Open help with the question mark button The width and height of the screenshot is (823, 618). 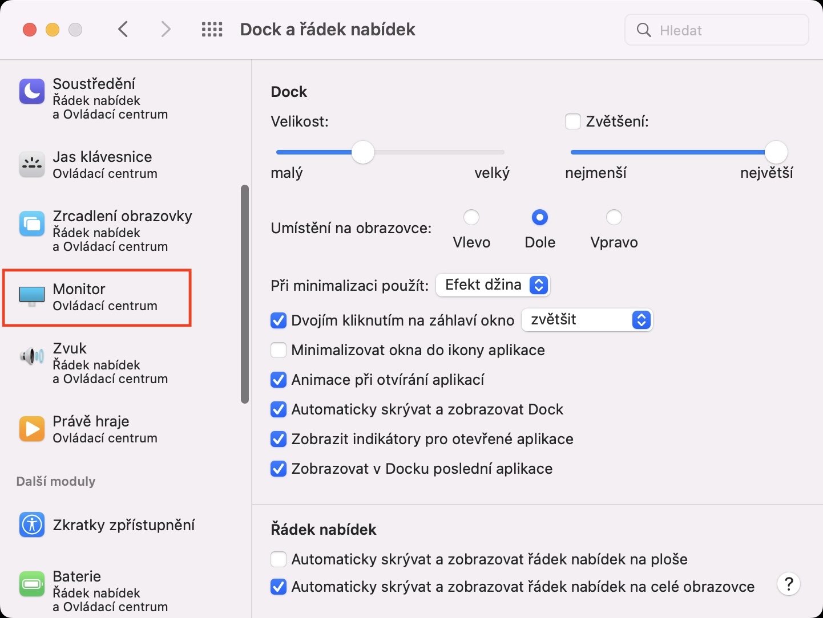[x=789, y=584]
